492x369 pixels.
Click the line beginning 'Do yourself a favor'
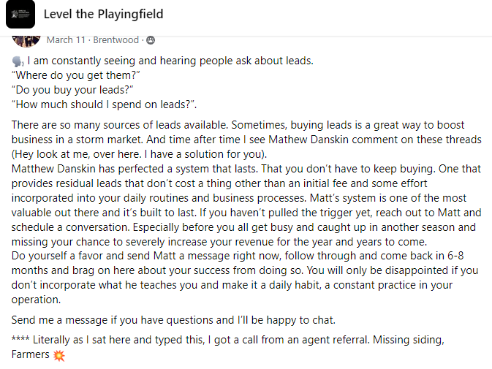click(238, 256)
